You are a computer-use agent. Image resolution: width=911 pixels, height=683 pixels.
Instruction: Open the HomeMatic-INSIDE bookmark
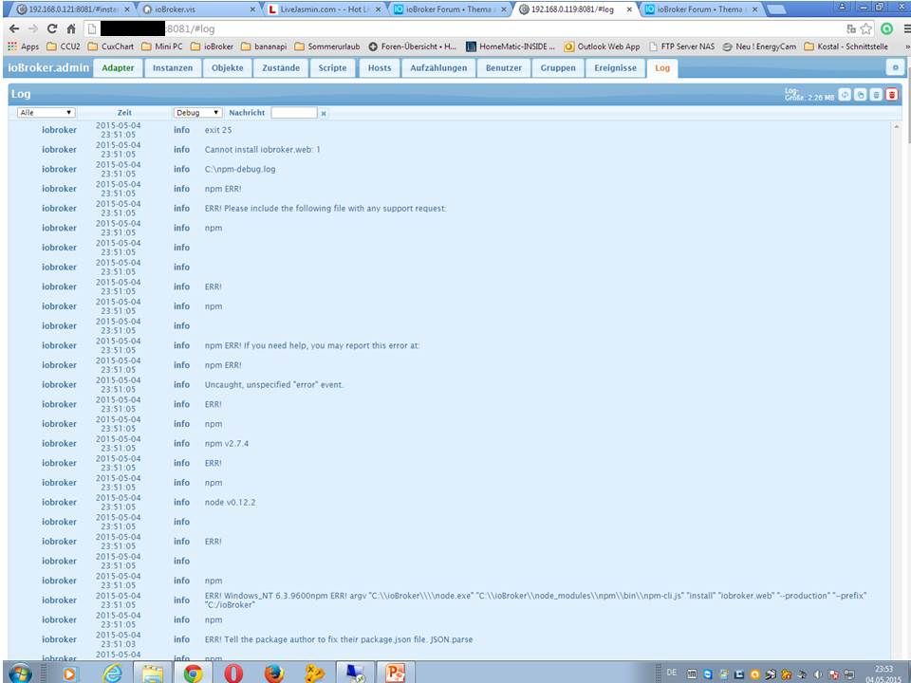[511, 46]
